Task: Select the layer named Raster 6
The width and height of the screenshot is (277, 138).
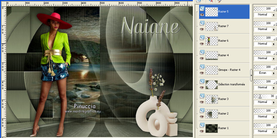Action: tap(223, 41)
